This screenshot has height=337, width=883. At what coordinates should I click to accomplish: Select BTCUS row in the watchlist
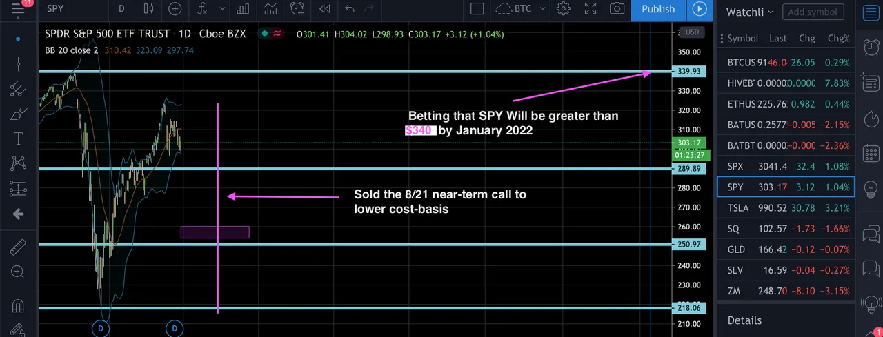[x=786, y=62]
